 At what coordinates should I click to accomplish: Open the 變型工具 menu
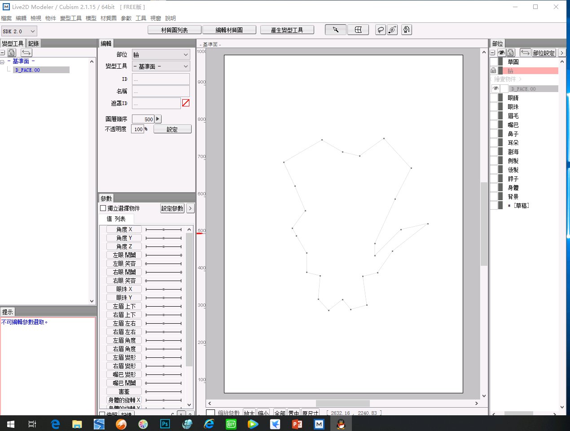tap(71, 18)
